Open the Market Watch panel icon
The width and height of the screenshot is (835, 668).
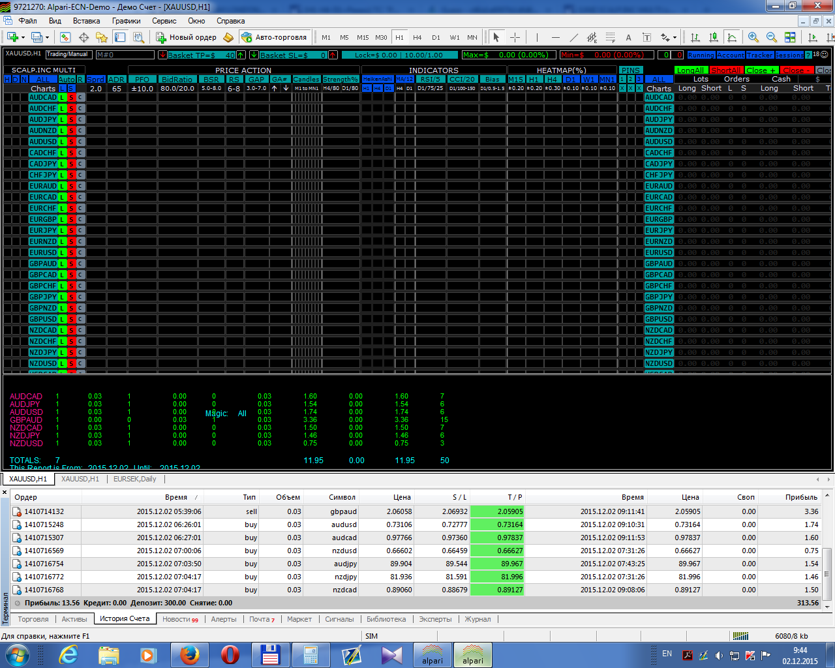click(65, 37)
